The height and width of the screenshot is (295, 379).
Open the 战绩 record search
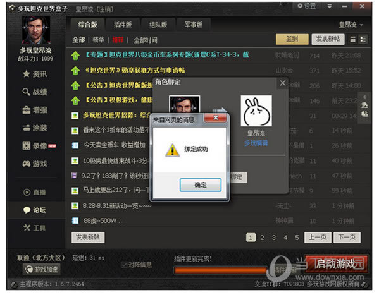coord(35,92)
